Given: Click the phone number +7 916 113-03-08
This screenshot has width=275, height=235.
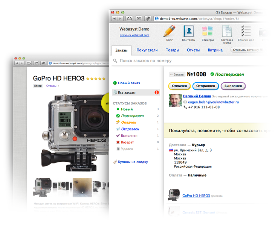Looking at the screenshot, I should (x=204, y=107).
